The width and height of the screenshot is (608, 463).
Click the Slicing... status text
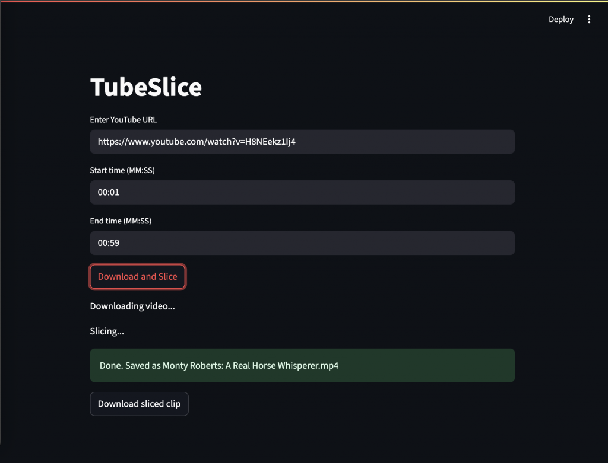pos(107,331)
